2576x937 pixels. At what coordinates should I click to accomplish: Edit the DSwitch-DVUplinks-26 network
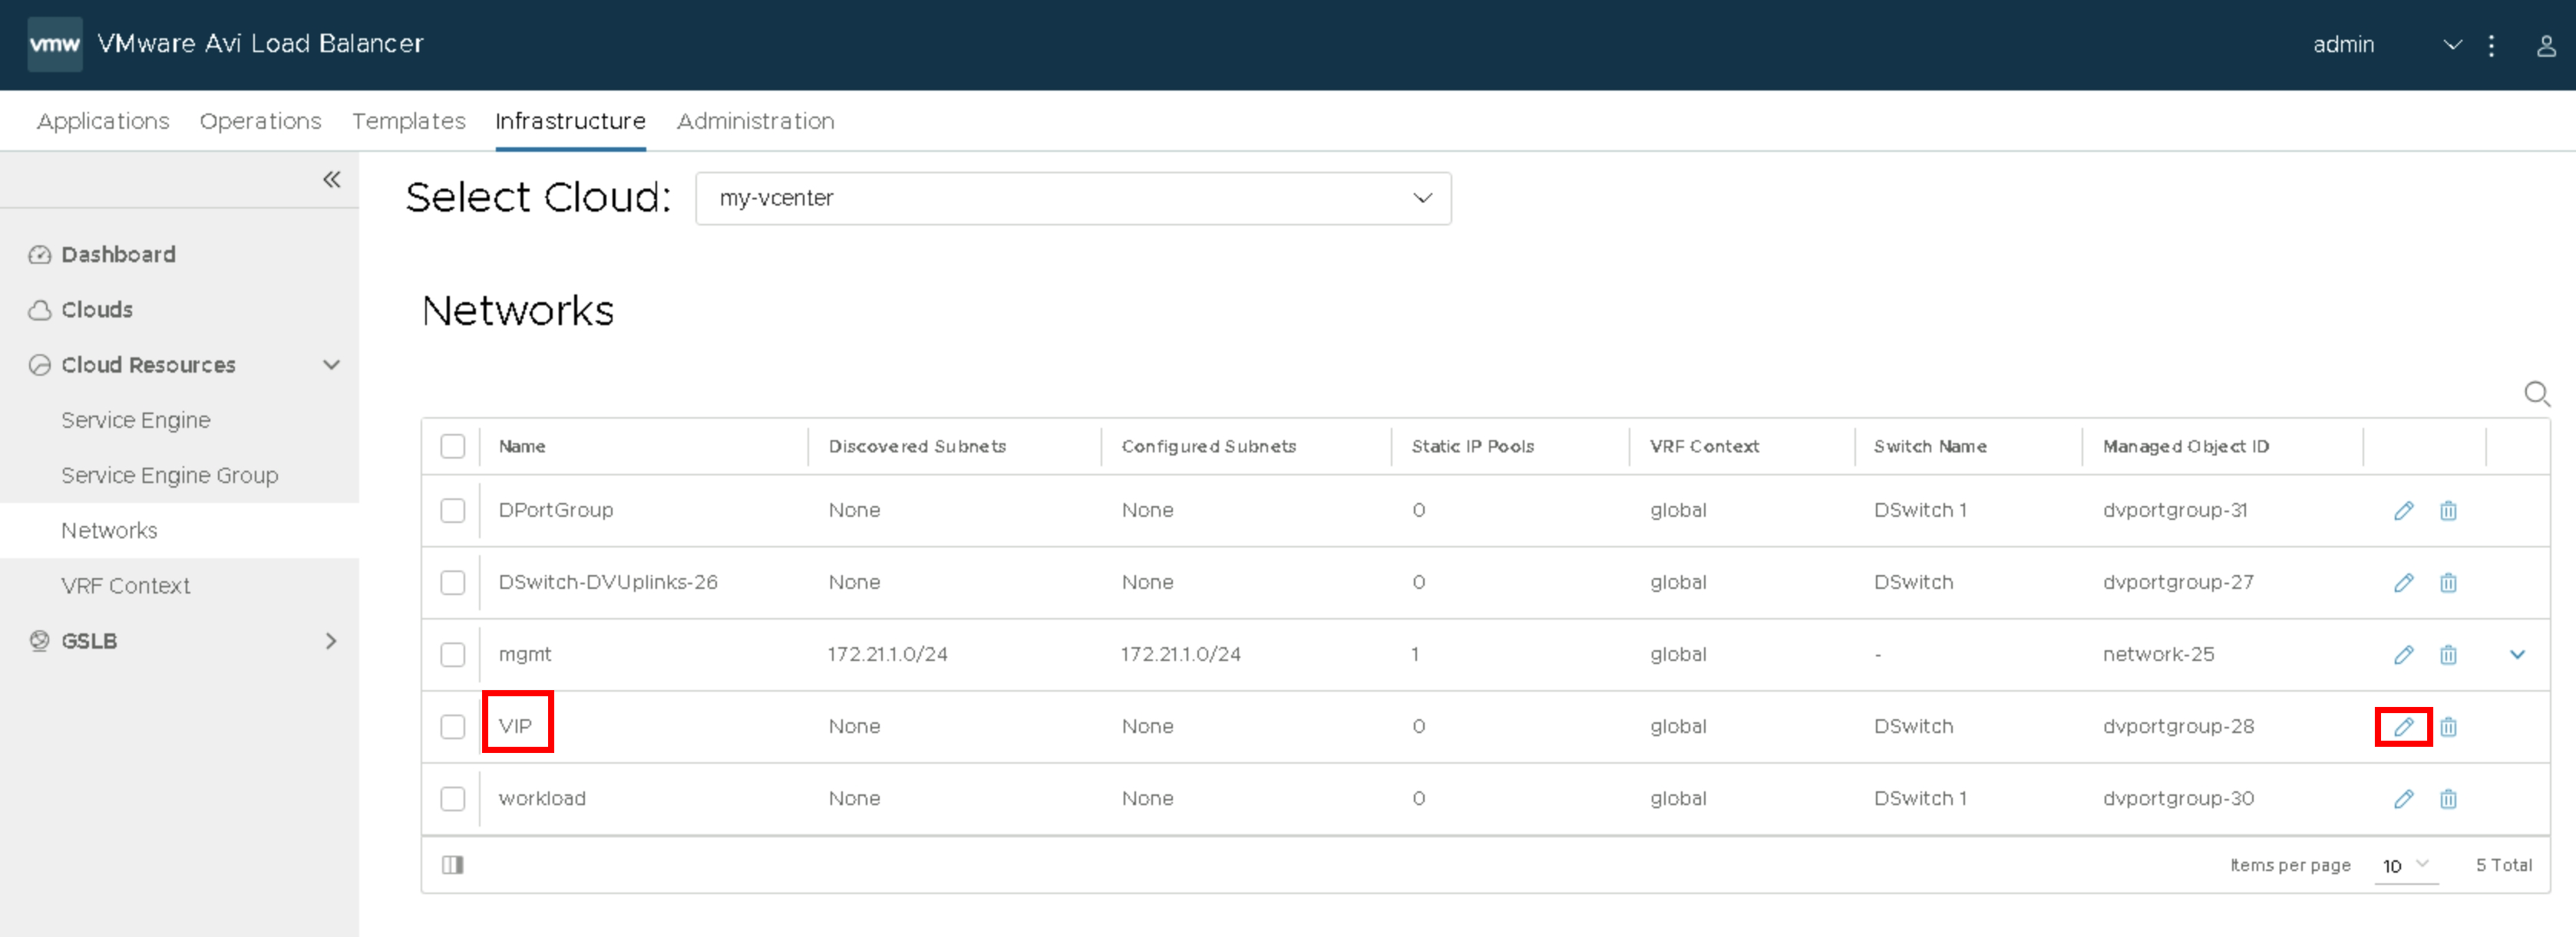pos(2403,583)
